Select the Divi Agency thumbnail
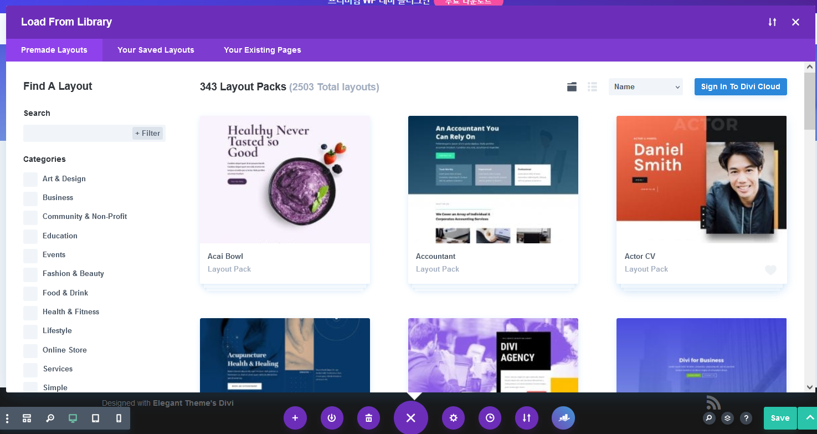This screenshot has width=817, height=434. coord(493,355)
